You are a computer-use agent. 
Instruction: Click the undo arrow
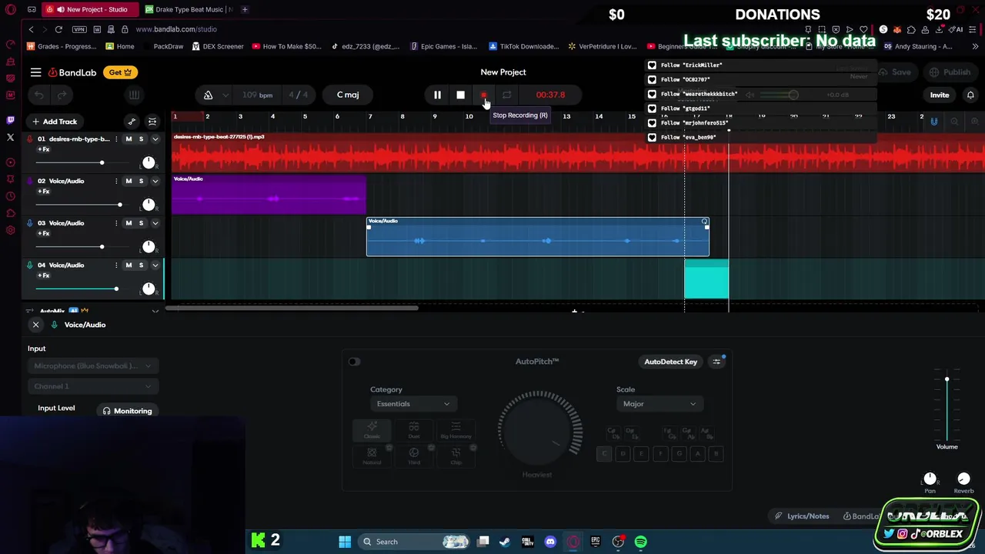[x=38, y=95]
